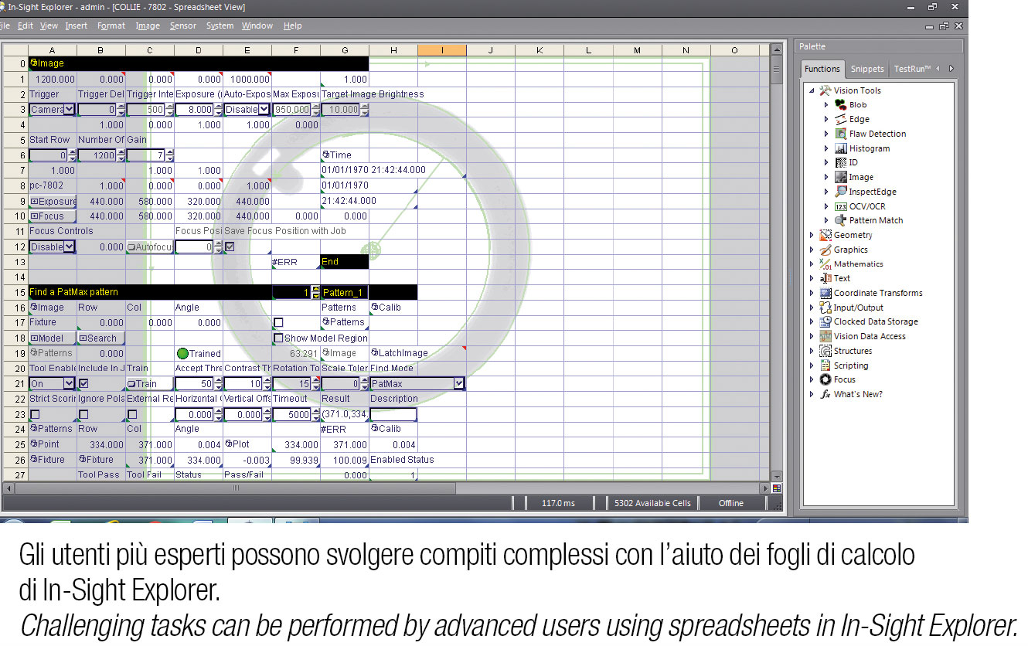Select the Edge tool icon
Image resolution: width=1028 pixels, height=646 pixels.
[x=840, y=119]
